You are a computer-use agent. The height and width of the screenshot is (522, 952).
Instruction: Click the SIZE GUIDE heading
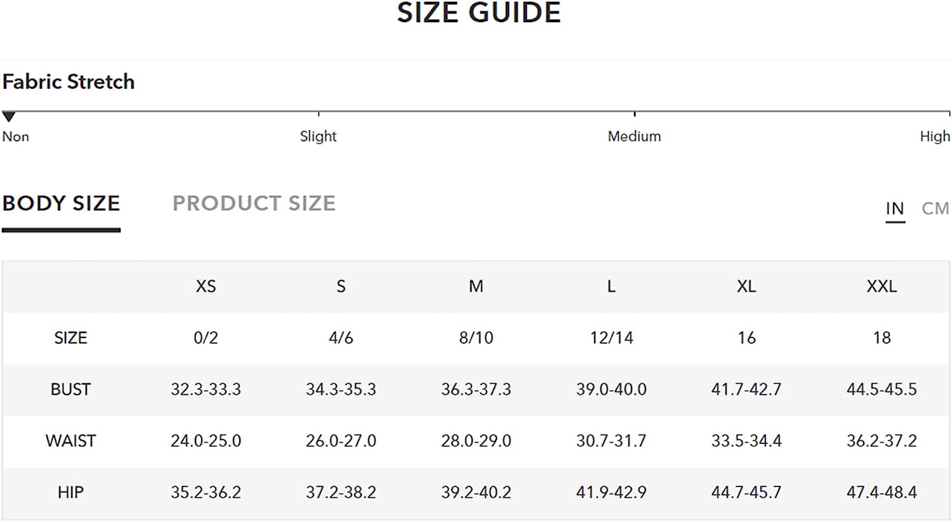[479, 13]
